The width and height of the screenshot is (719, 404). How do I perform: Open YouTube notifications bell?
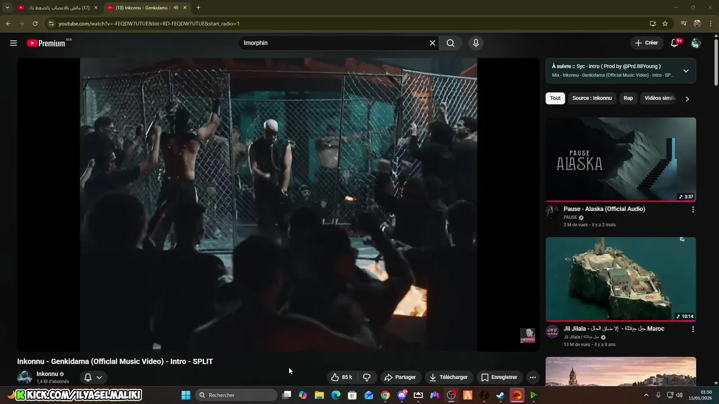[675, 43]
